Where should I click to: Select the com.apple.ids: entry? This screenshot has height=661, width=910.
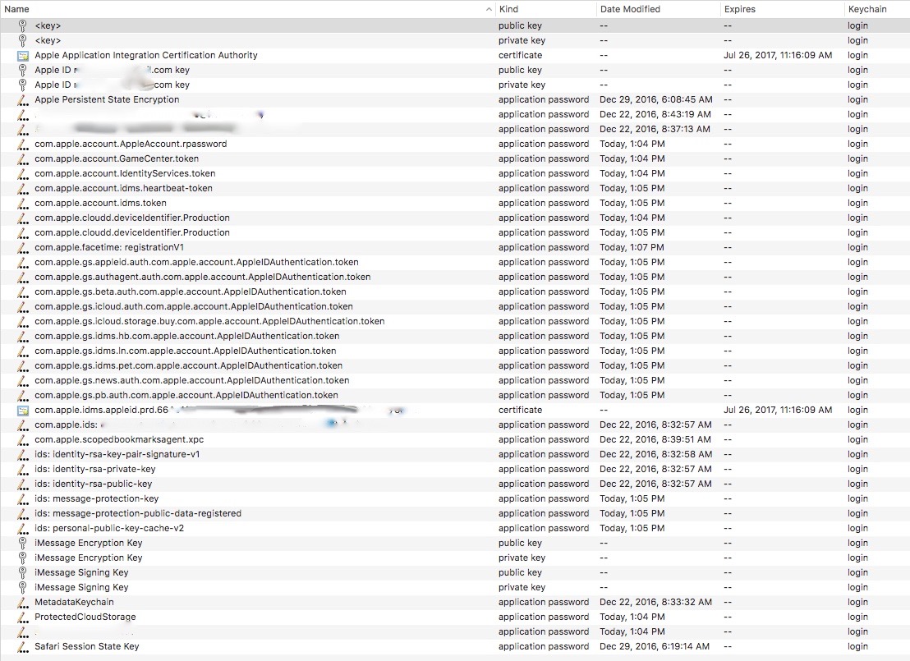455,425
